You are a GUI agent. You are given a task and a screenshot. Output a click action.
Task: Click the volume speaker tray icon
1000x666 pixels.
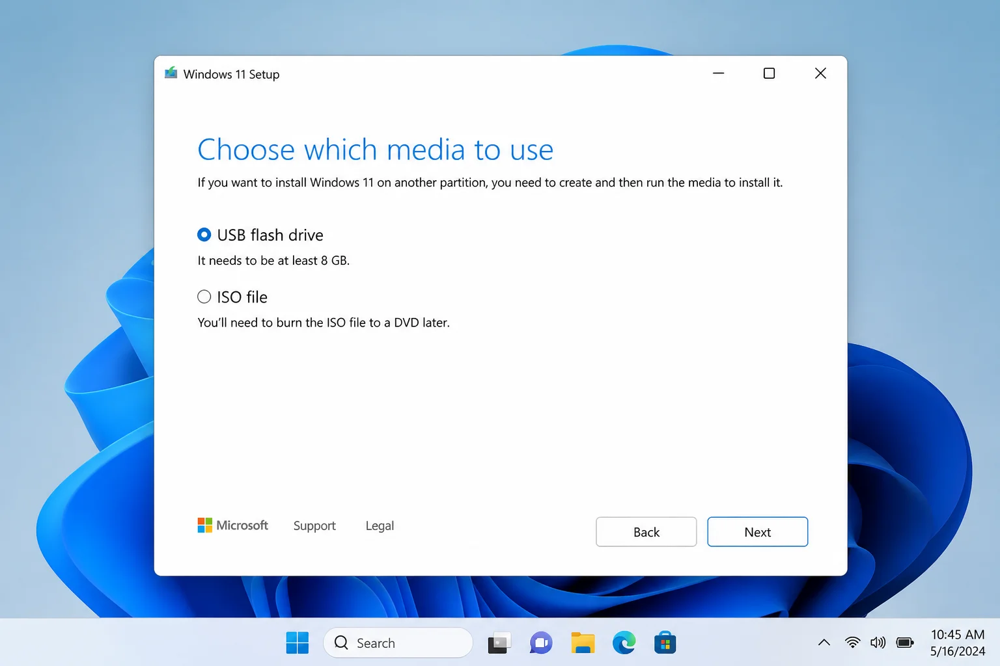(878, 643)
